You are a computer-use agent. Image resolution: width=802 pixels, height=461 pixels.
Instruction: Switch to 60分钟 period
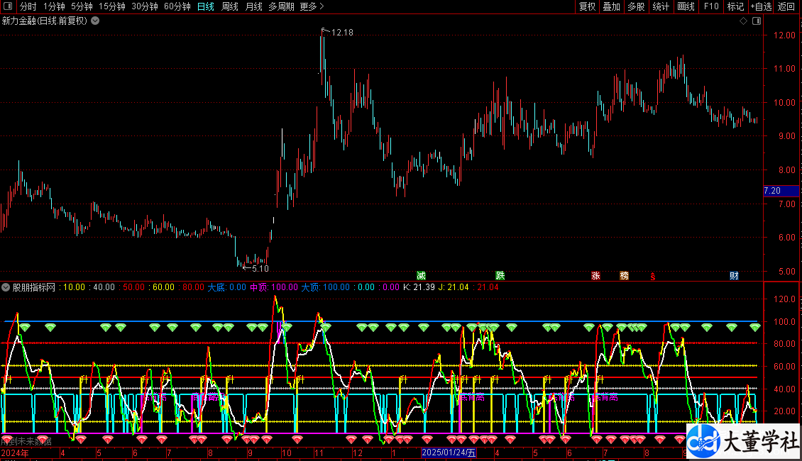177,6
